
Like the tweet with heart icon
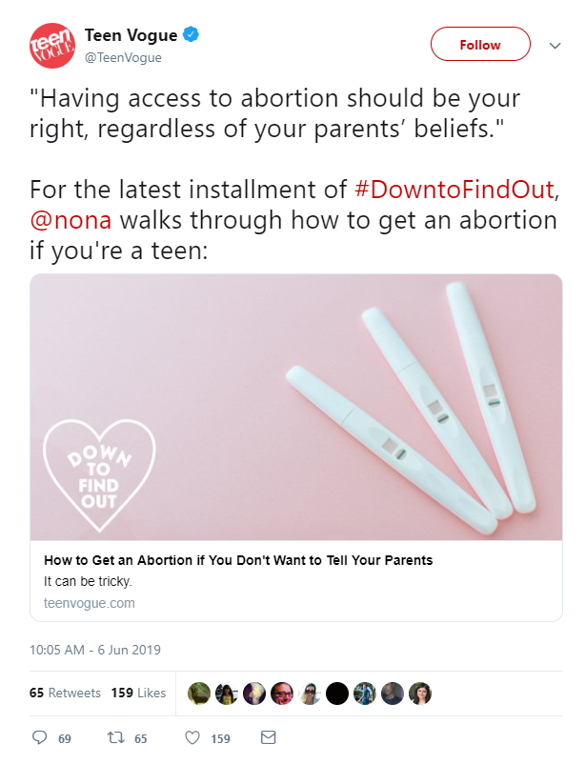click(x=192, y=737)
